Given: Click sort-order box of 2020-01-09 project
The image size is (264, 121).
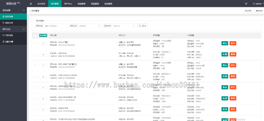Looking at the screenshot, I should [43, 77].
